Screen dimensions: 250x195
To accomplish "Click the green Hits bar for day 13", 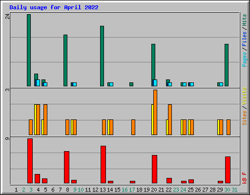I will pyautogui.click(x=102, y=56).
